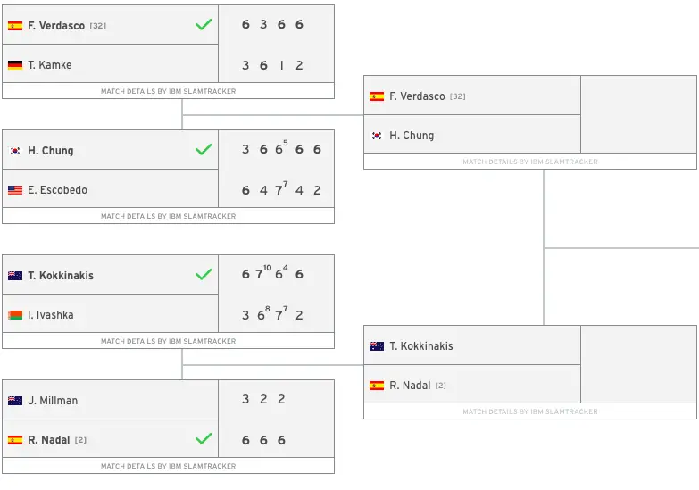Click the USA flag beside E. Escobedo
Image resolution: width=699 pixels, height=490 pixels.
click(x=15, y=190)
